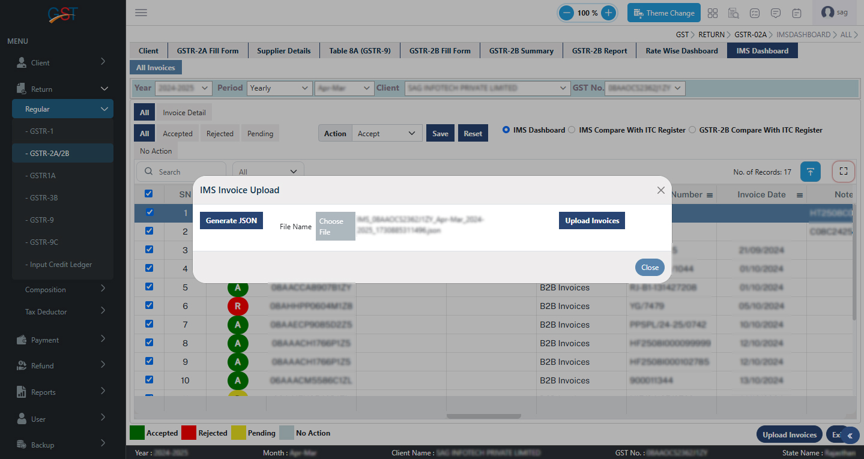Select the IMS Compare With ITC Register radio
This screenshot has width=864, height=459.
pyautogui.click(x=572, y=130)
